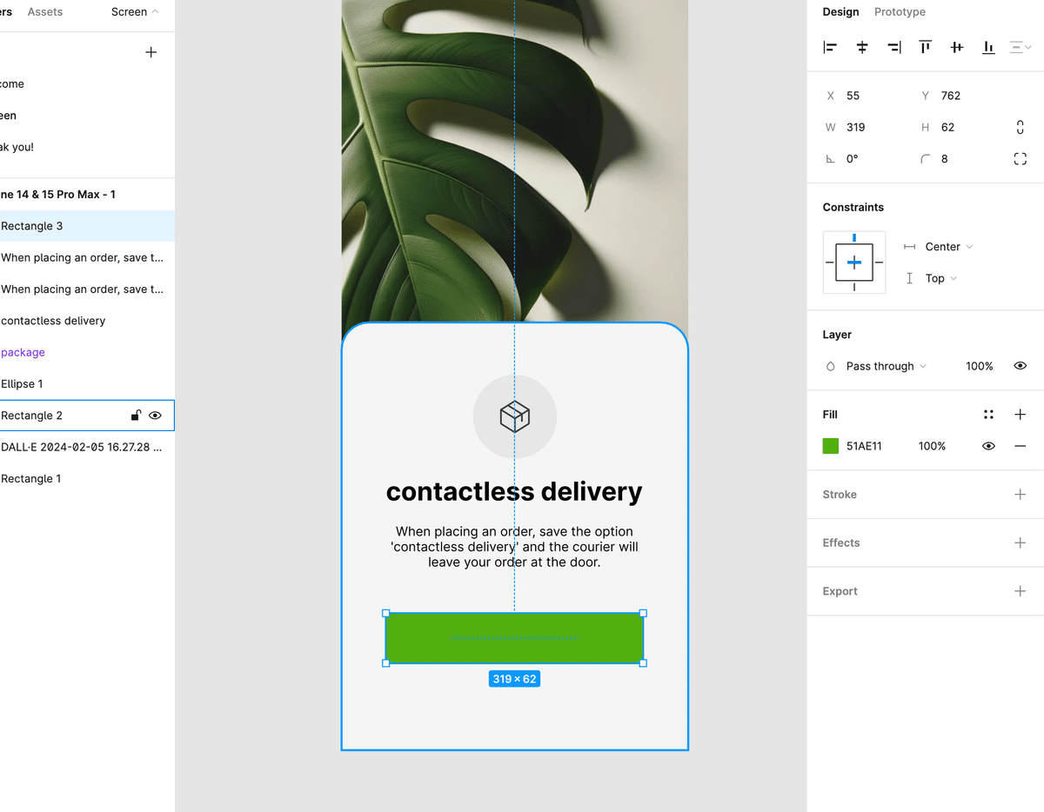Select the 14 & 15 Pro Max - 1 frame
The height and width of the screenshot is (812, 1044).
87,195
